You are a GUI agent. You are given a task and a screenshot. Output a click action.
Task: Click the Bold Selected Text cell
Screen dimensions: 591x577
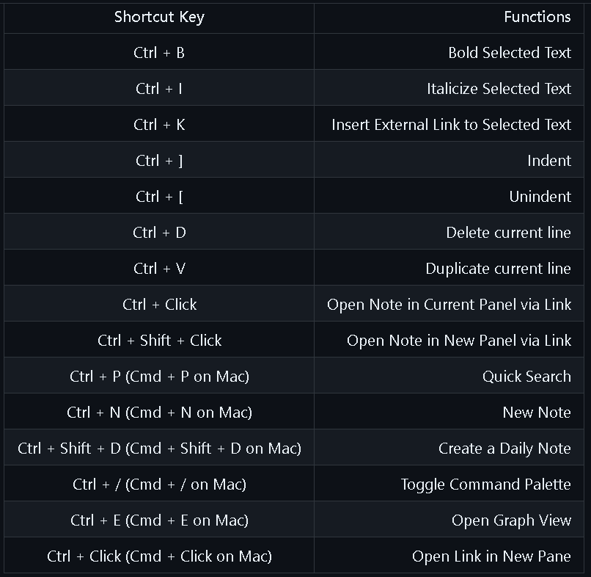tap(449, 52)
